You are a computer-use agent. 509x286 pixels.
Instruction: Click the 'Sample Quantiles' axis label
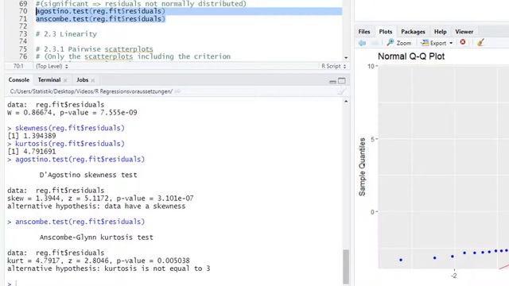pos(363,167)
